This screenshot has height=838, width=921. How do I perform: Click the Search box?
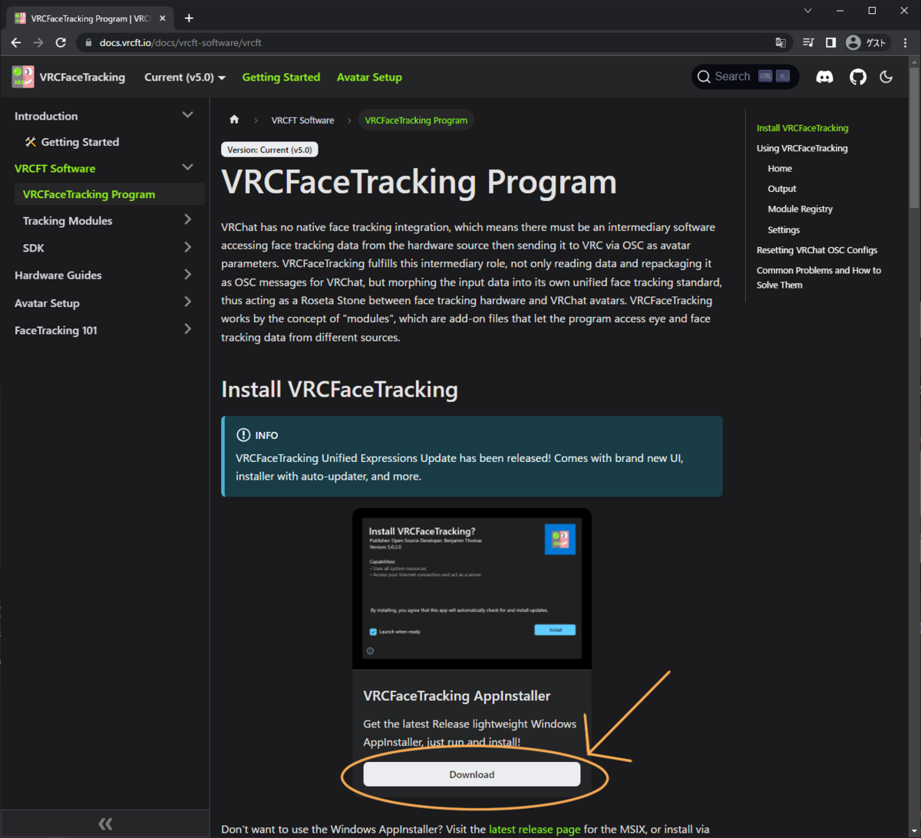(x=745, y=77)
